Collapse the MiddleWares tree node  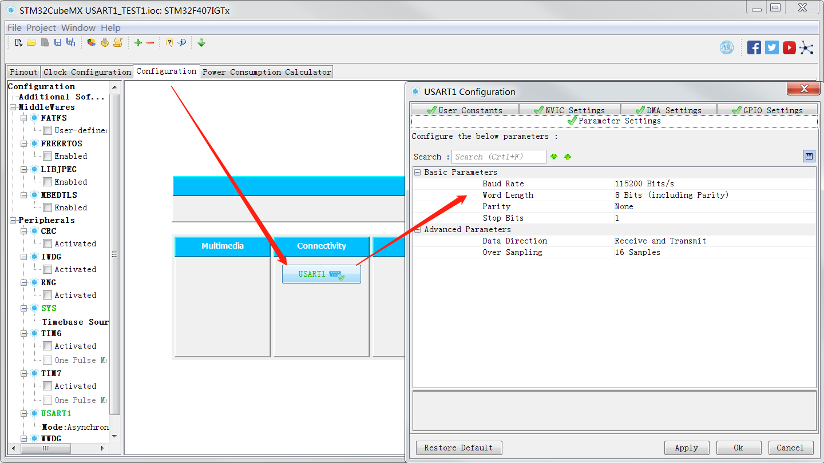coord(13,107)
